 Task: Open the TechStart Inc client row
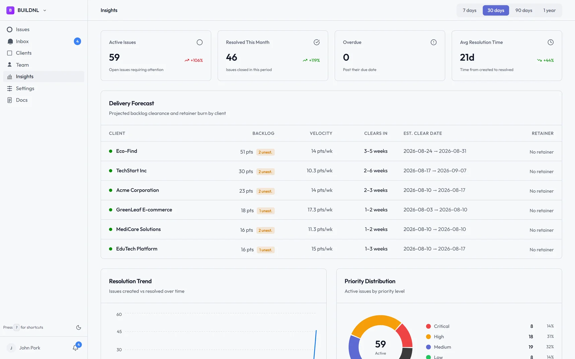331,171
